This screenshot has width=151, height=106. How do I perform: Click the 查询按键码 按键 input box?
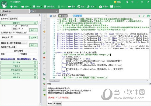click(12, 54)
